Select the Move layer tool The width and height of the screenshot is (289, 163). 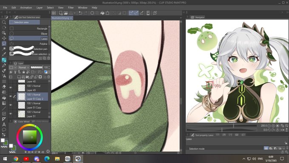click(x=4, y=38)
